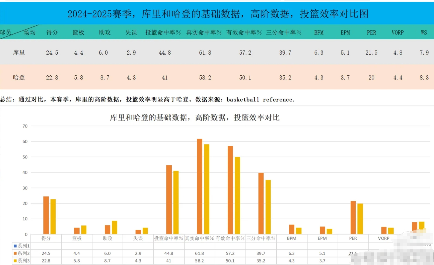Select the '助攻' header in the top table
This screenshot has width=434, height=265.
tap(105, 32)
